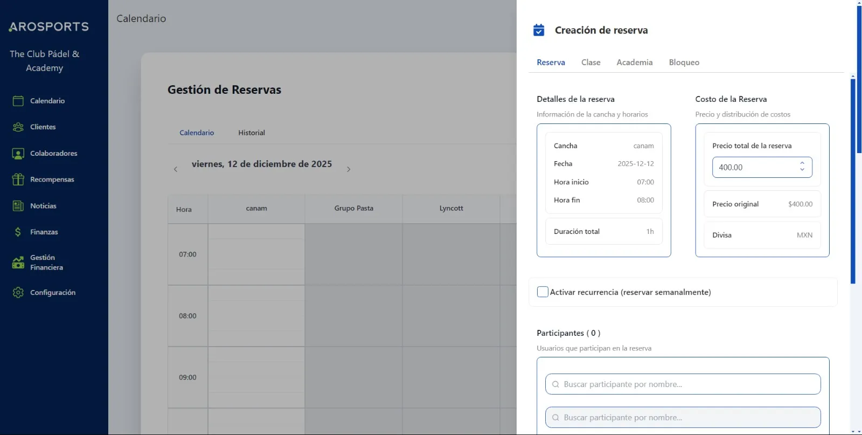Viewport: 862px width, 435px height.
Task: Click the Clientes people icon
Action: 18,127
